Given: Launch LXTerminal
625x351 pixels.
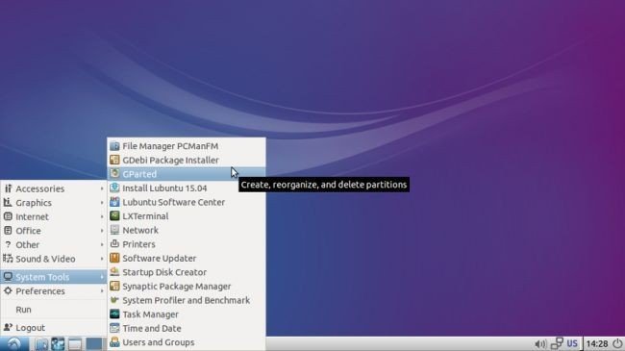Looking at the screenshot, I should tap(187, 215).
